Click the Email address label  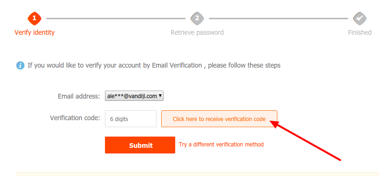[79, 96]
